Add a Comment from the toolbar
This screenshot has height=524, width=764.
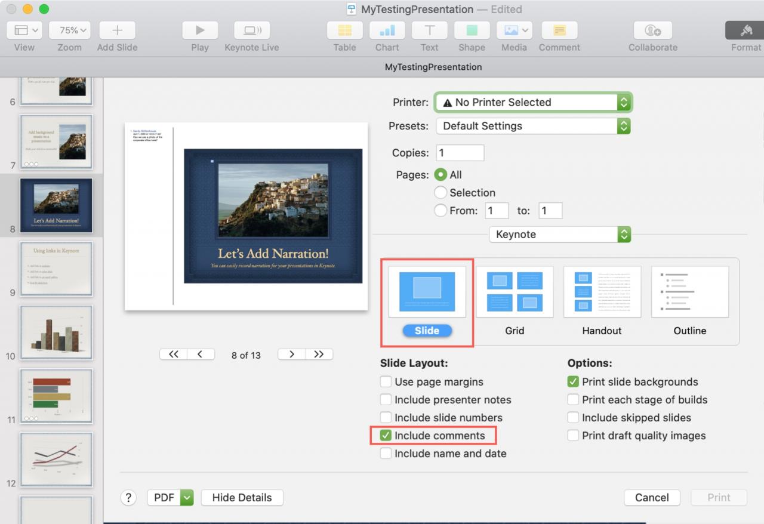[x=559, y=30]
